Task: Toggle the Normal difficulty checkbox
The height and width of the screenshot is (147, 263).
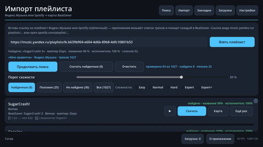Action: point(156,87)
